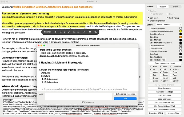The width and height of the screenshot is (184, 117).
Task: Toggle the Italic styling checkbox
Action: click(161, 66)
